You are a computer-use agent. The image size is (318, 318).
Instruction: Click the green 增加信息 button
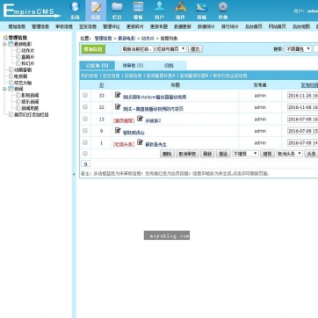[93, 49]
